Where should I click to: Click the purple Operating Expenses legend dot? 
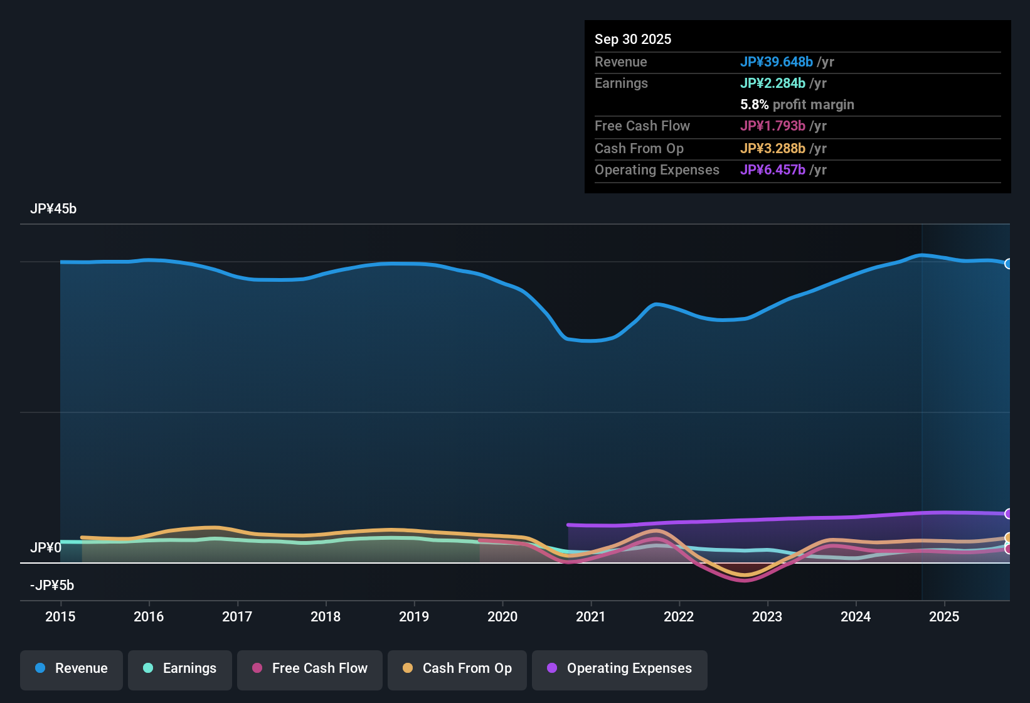point(552,668)
